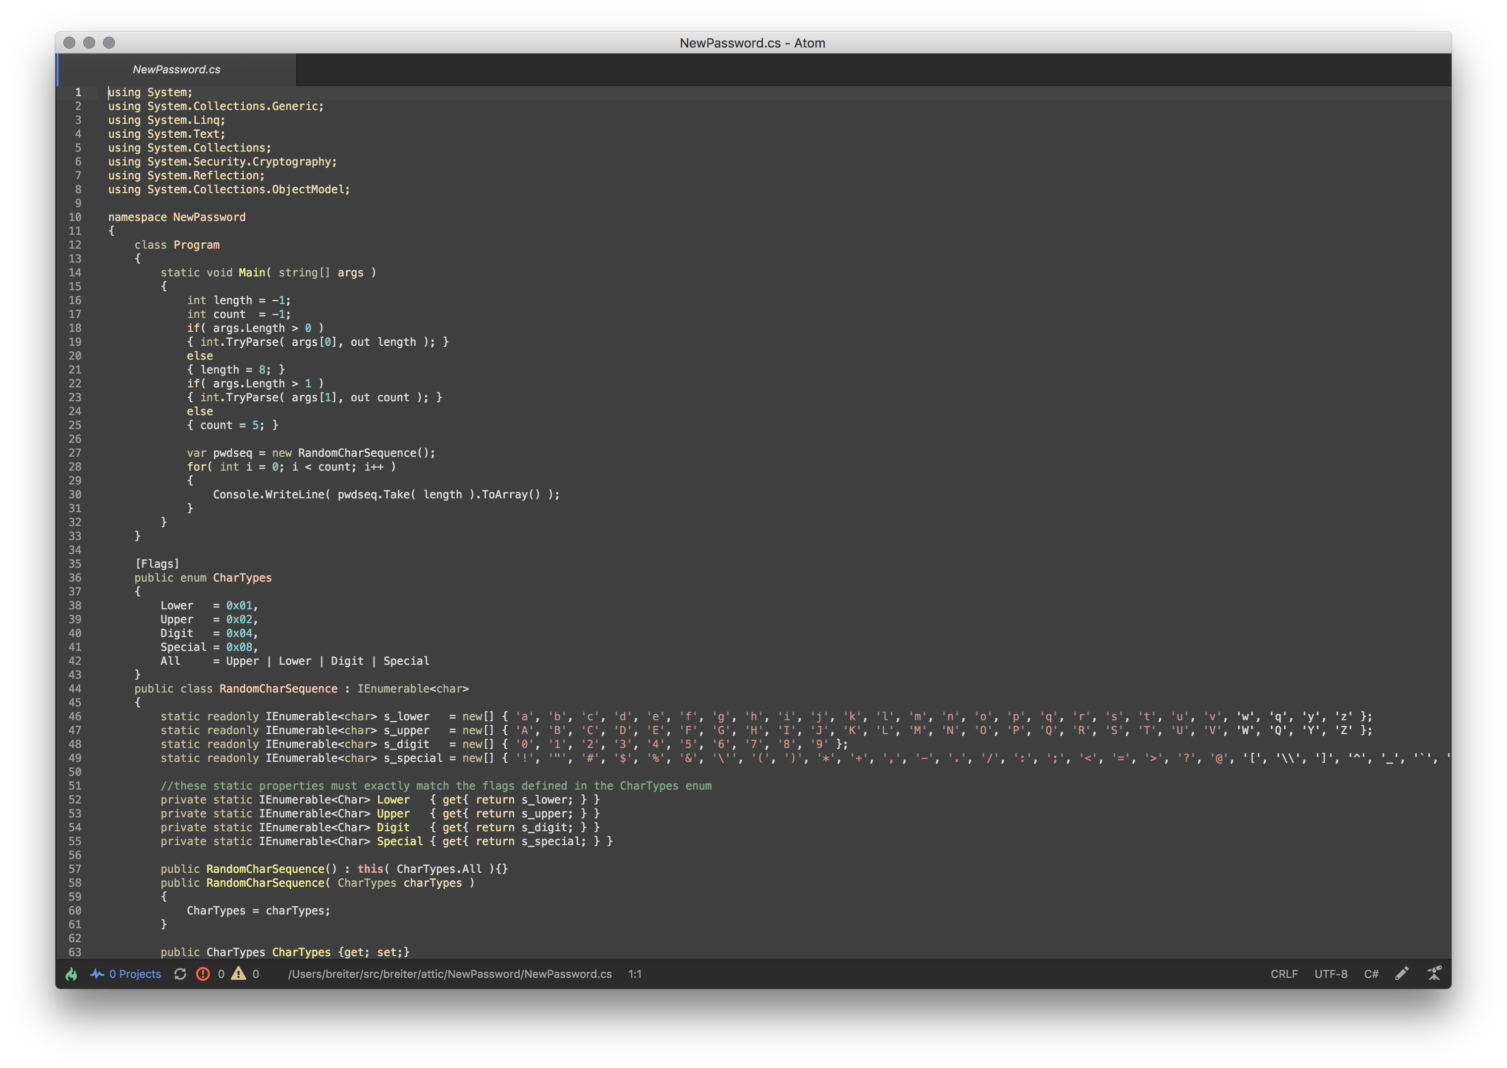Place cursor on the Console.WriteLine line
This screenshot has height=1068, width=1507.
coord(386,494)
